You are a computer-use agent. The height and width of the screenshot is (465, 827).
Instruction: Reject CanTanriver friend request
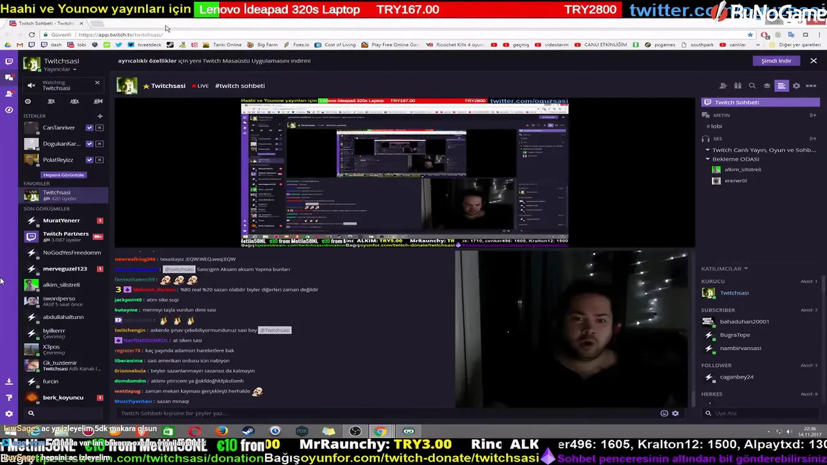[x=99, y=128]
